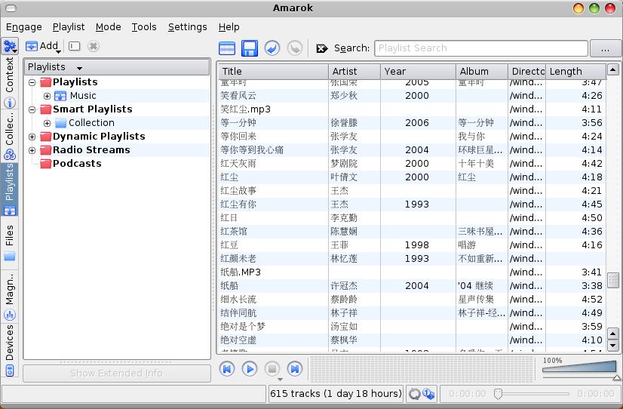This screenshot has width=623, height=409.
Task: Expand the Dynamic Playlists node
Action: [x=32, y=137]
